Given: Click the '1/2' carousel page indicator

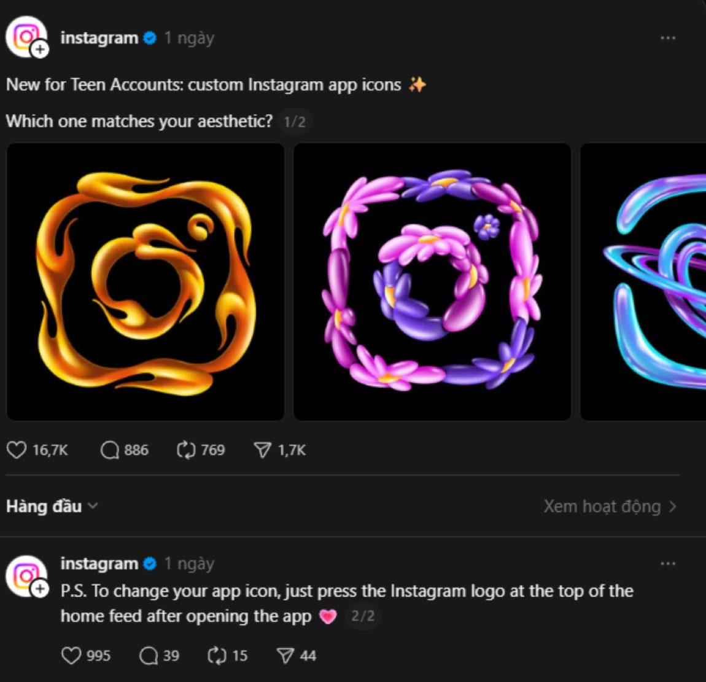Looking at the screenshot, I should pos(295,121).
